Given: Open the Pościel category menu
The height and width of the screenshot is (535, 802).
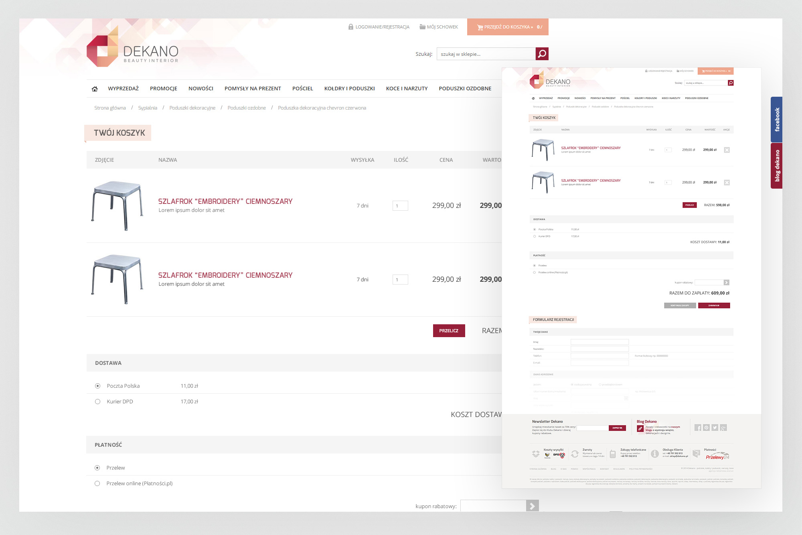Looking at the screenshot, I should coord(302,88).
